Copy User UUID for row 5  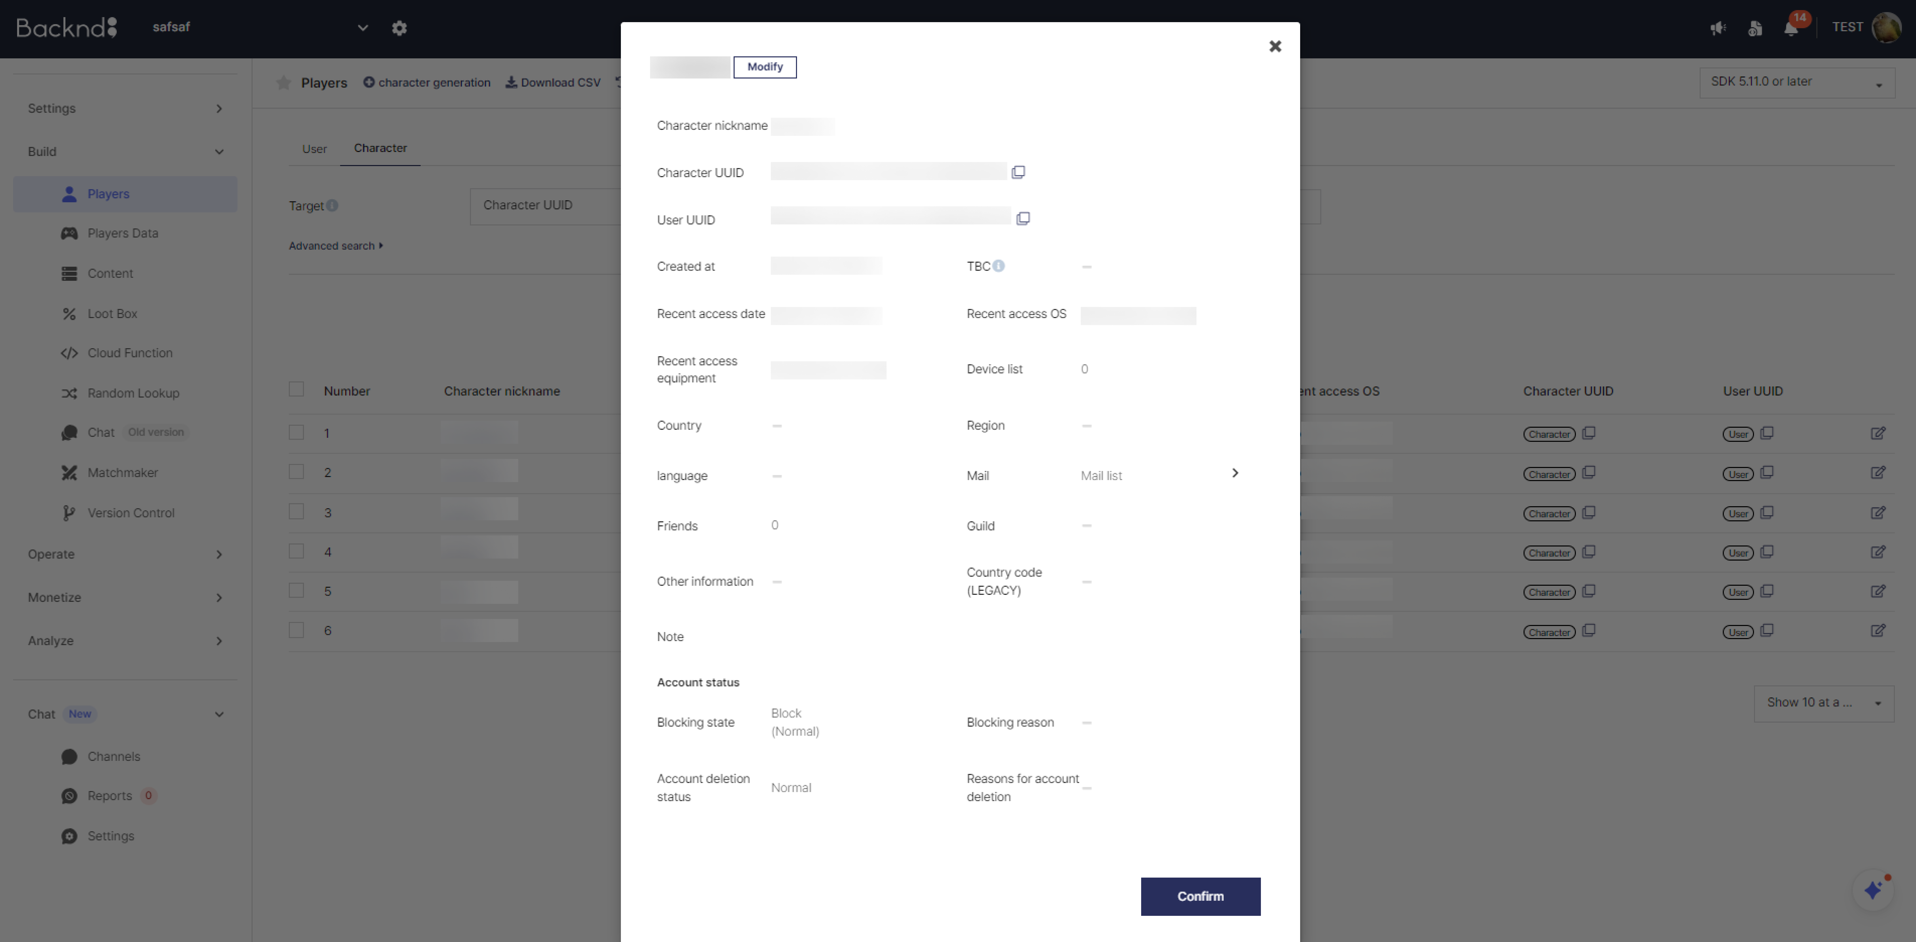coord(1767,592)
